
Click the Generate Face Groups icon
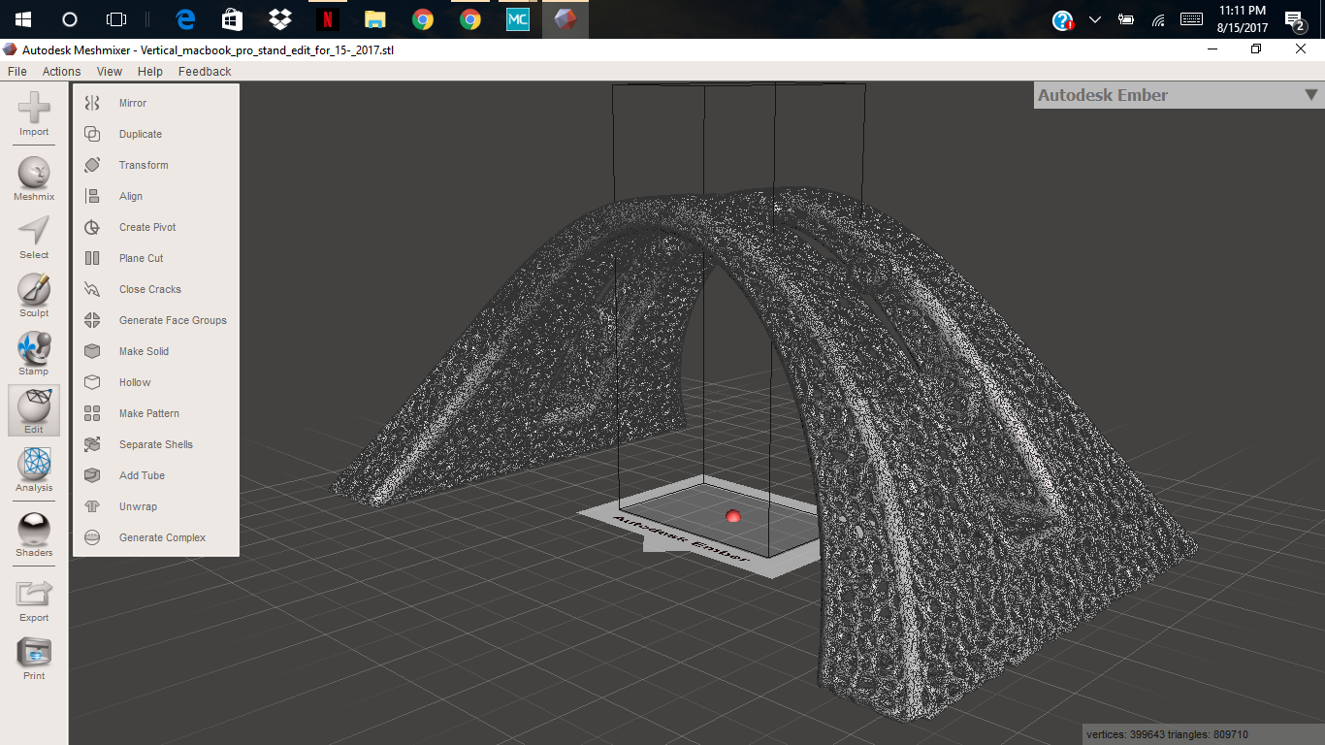click(x=92, y=320)
